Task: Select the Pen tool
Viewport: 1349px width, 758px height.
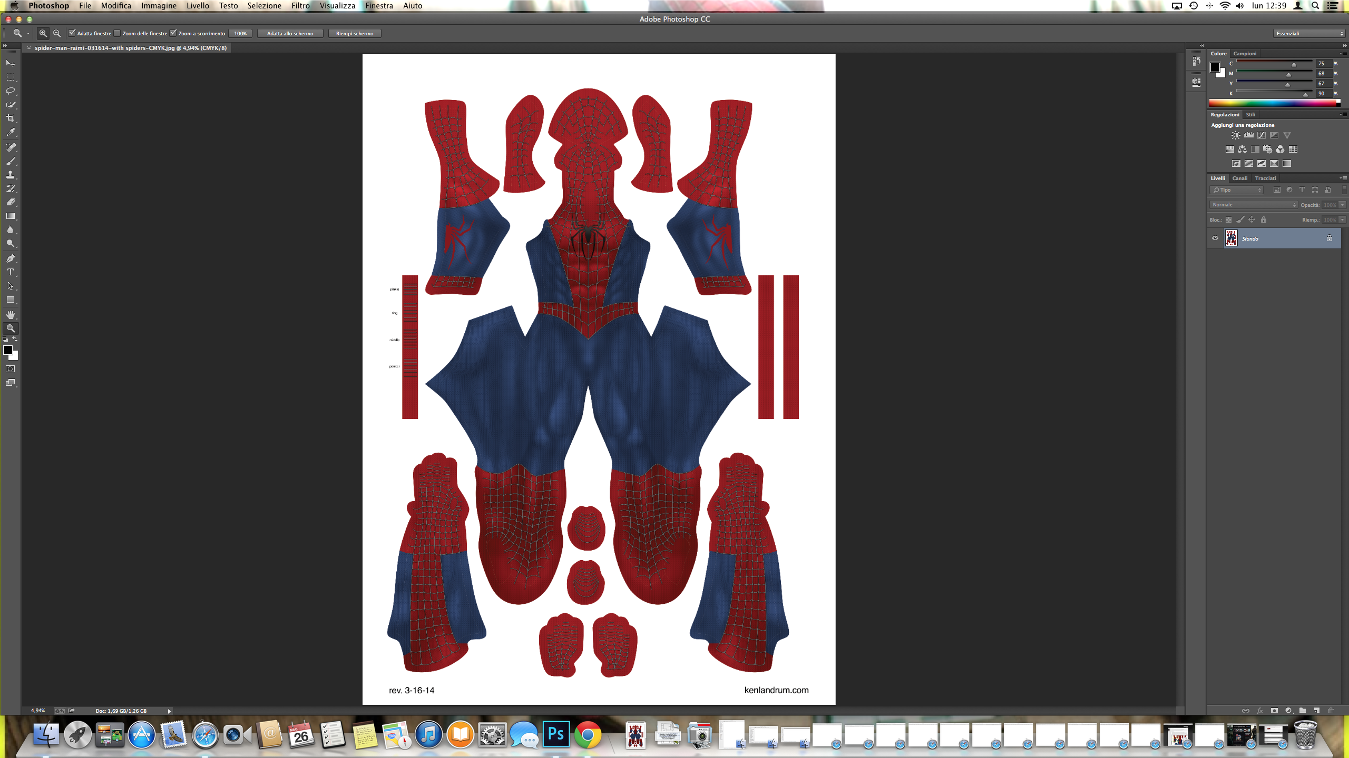Action: pos(11,258)
